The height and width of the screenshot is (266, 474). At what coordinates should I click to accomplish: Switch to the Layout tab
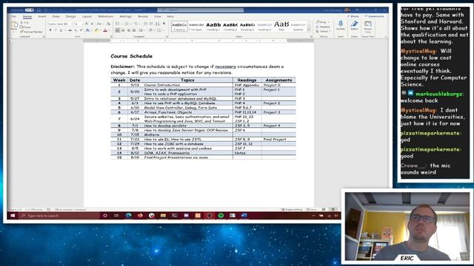click(x=87, y=16)
